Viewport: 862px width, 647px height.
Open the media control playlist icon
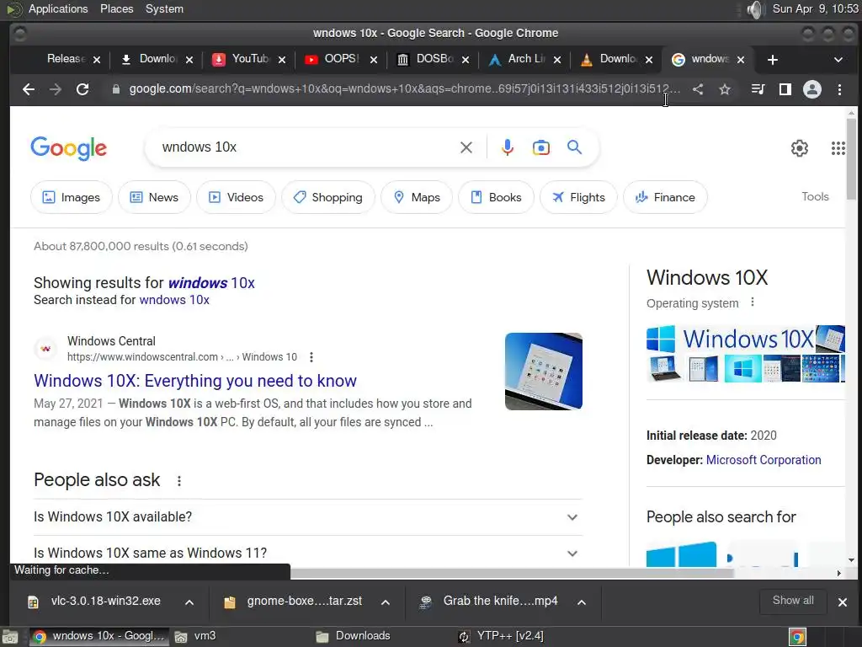pyautogui.click(x=758, y=89)
